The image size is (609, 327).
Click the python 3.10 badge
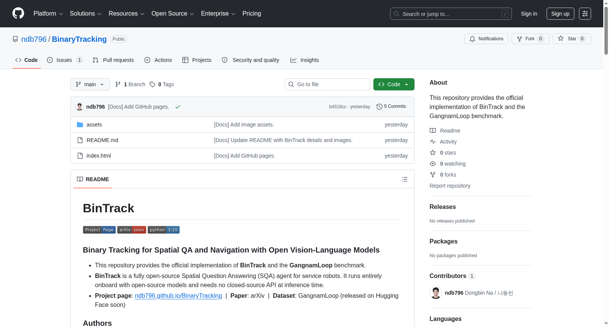tap(164, 230)
